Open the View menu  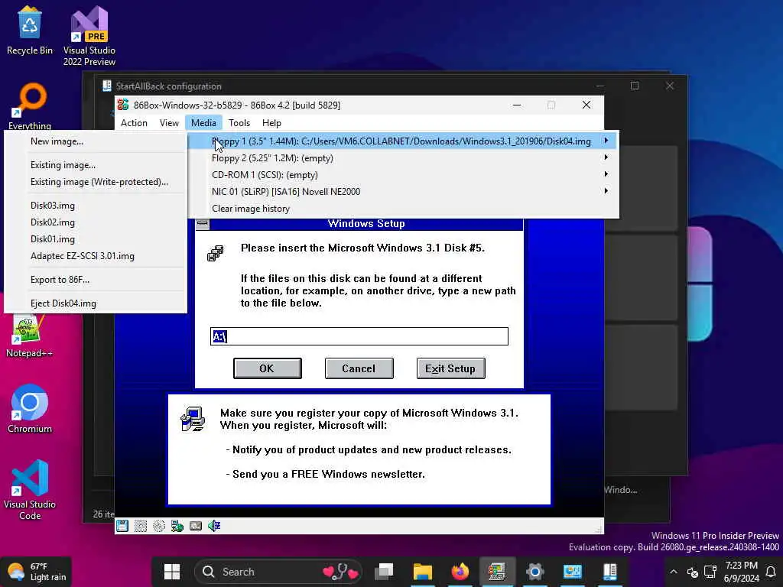(x=169, y=123)
